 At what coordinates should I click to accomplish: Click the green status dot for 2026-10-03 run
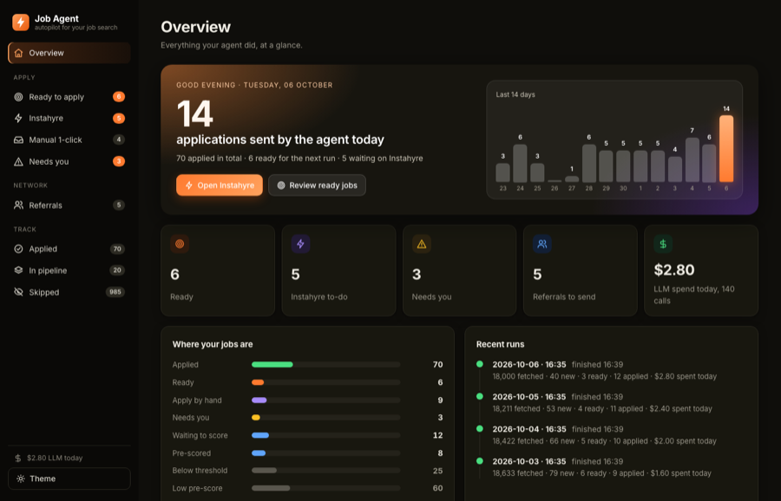click(480, 461)
